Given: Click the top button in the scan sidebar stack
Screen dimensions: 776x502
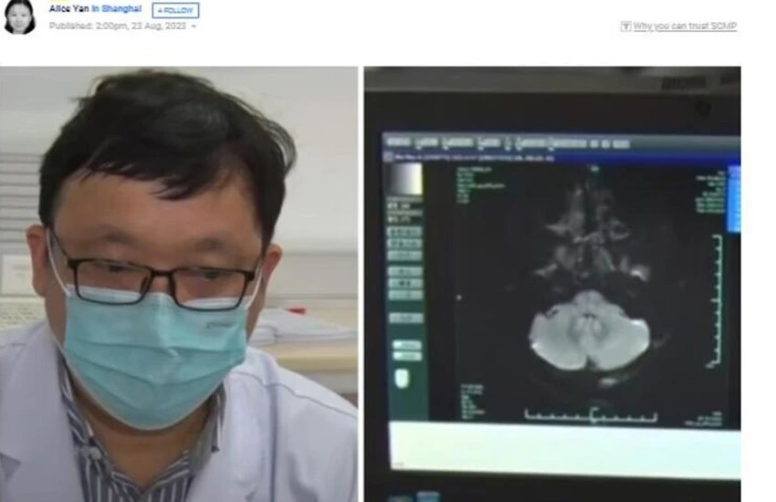Looking at the screenshot, I should pyautogui.click(x=405, y=232).
